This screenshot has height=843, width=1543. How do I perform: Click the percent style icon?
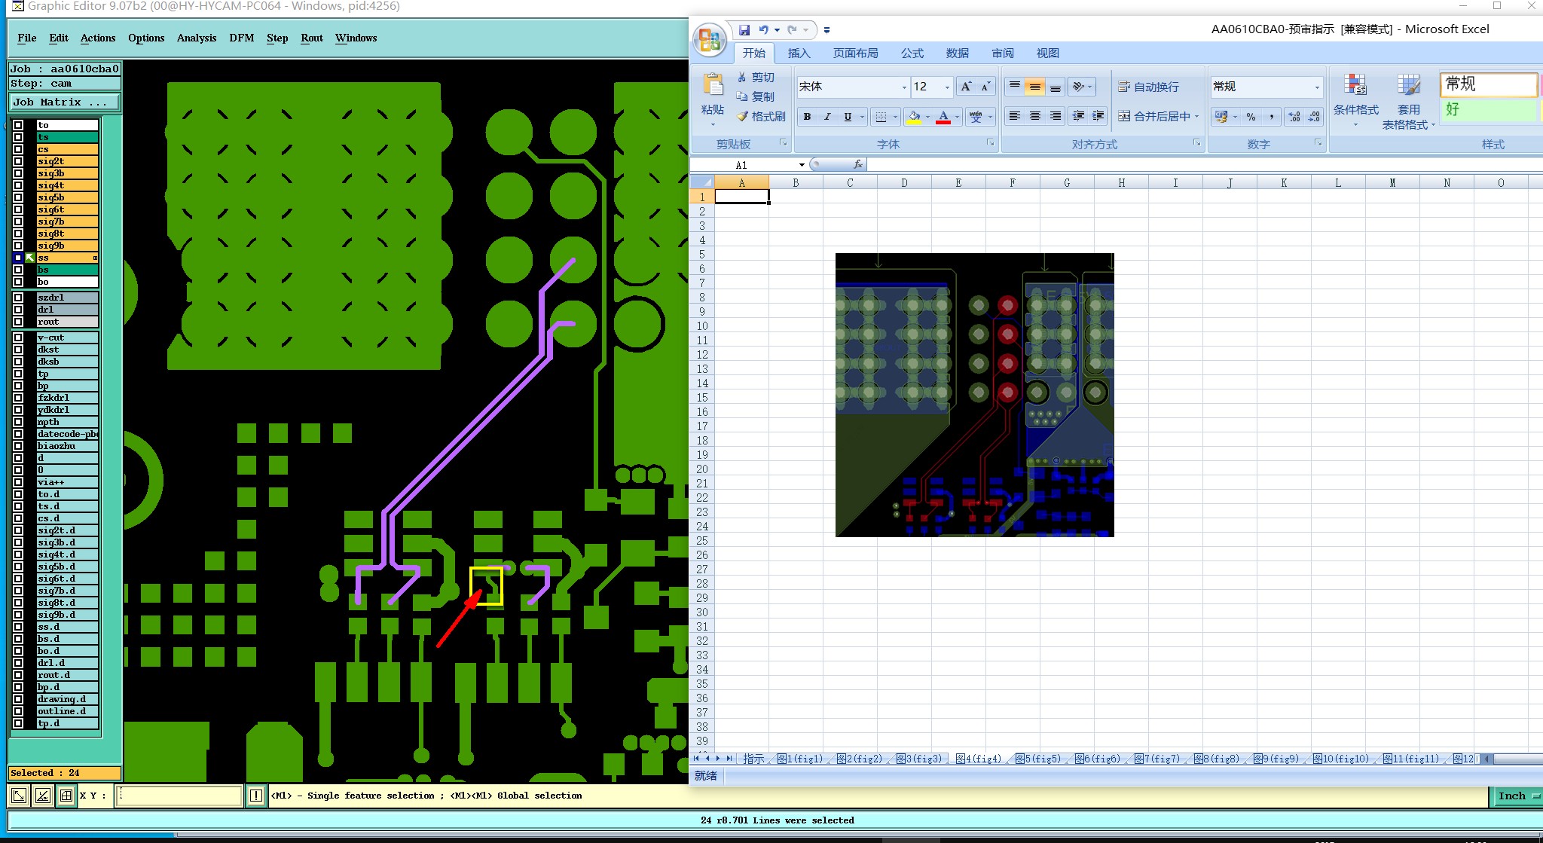[x=1251, y=117]
